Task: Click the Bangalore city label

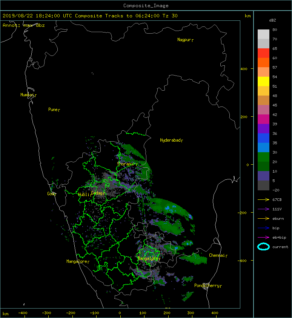Action: [x=148, y=258]
